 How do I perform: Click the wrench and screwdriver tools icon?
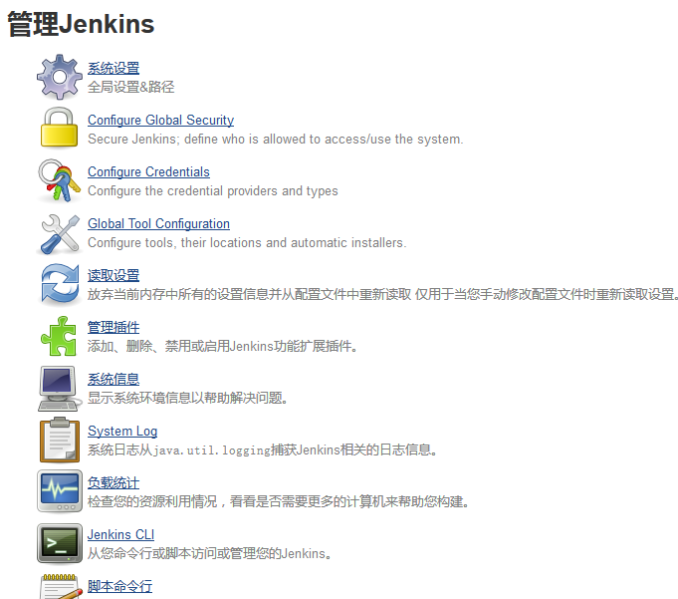(60, 234)
